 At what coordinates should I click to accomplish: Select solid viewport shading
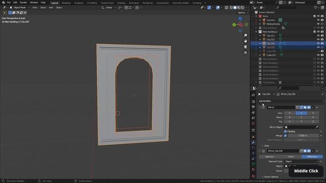pos(235,8)
